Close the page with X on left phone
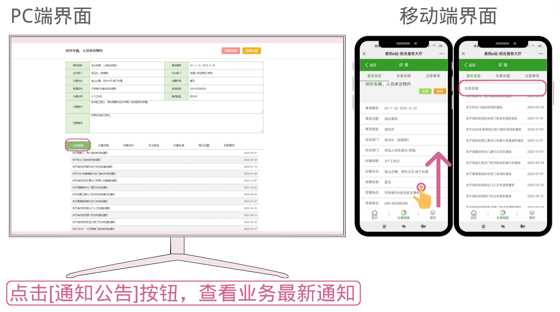The width and height of the screenshot is (560, 312). [x=364, y=54]
